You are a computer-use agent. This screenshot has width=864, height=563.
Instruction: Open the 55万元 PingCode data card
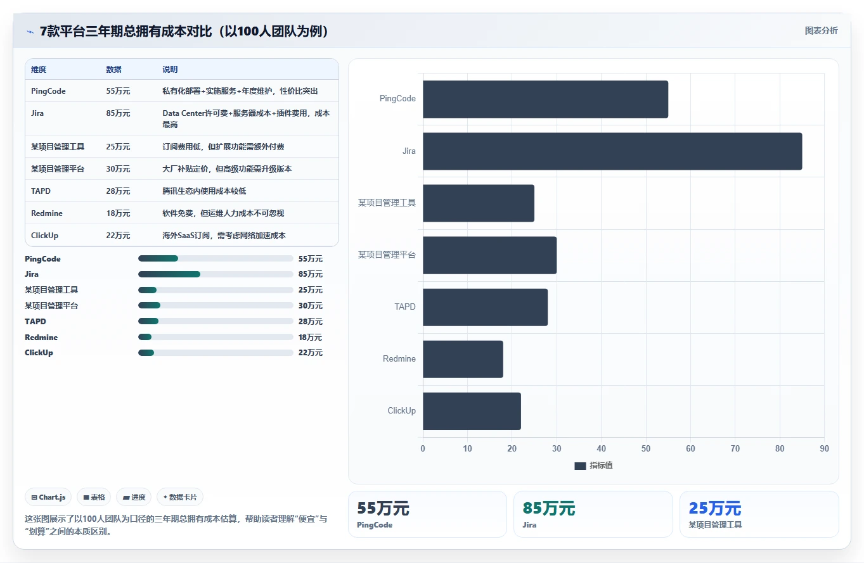(427, 514)
